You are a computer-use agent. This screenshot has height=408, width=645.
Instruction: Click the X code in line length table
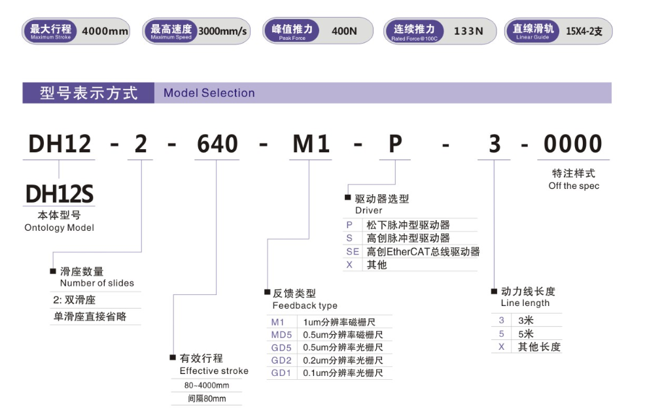coord(502,347)
